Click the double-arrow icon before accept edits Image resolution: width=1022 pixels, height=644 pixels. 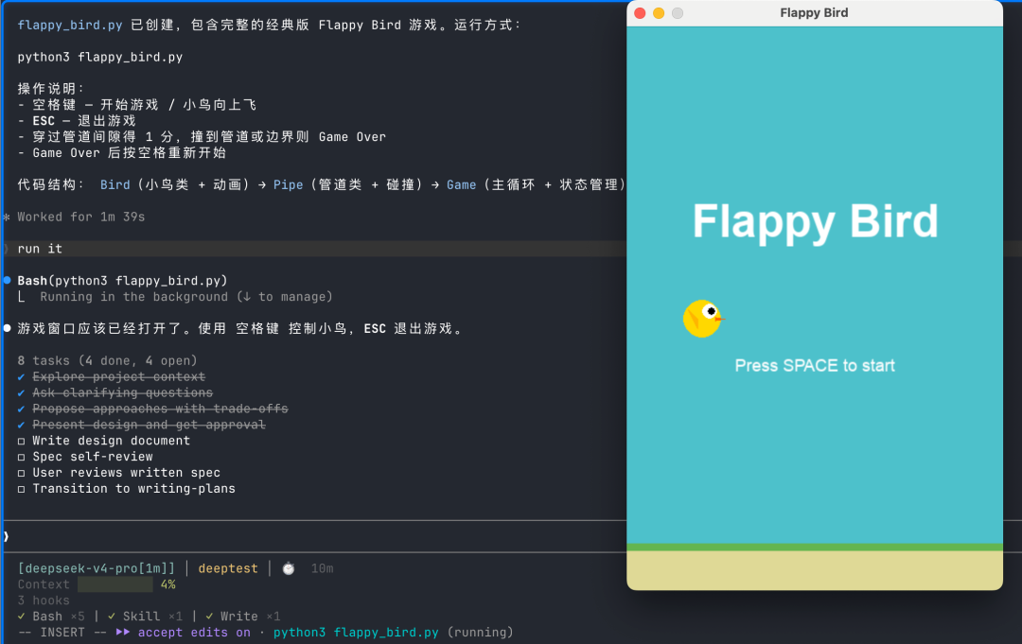click(122, 633)
